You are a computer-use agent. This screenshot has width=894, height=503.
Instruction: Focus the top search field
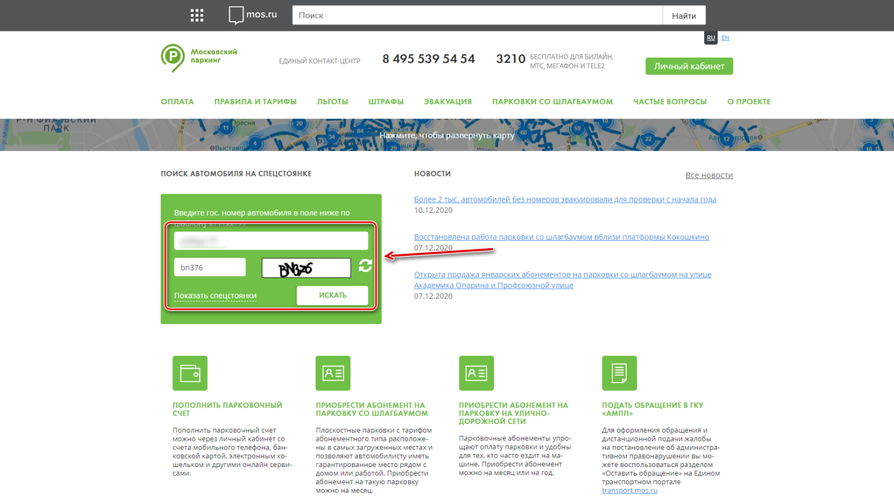point(477,15)
